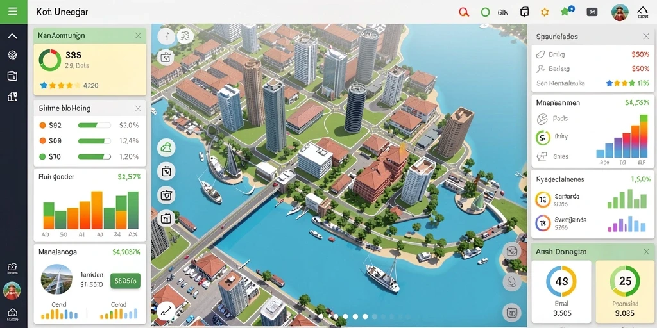Click the green $8050 button
The height and width of the screenshot is (328, 657).
coord(125,281)
